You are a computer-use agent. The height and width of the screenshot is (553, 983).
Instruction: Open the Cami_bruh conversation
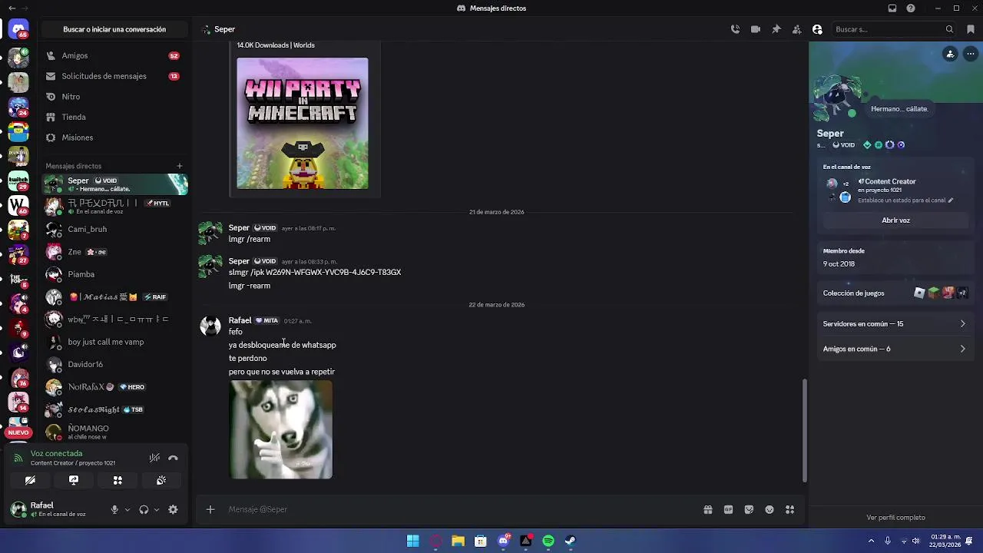114,229
